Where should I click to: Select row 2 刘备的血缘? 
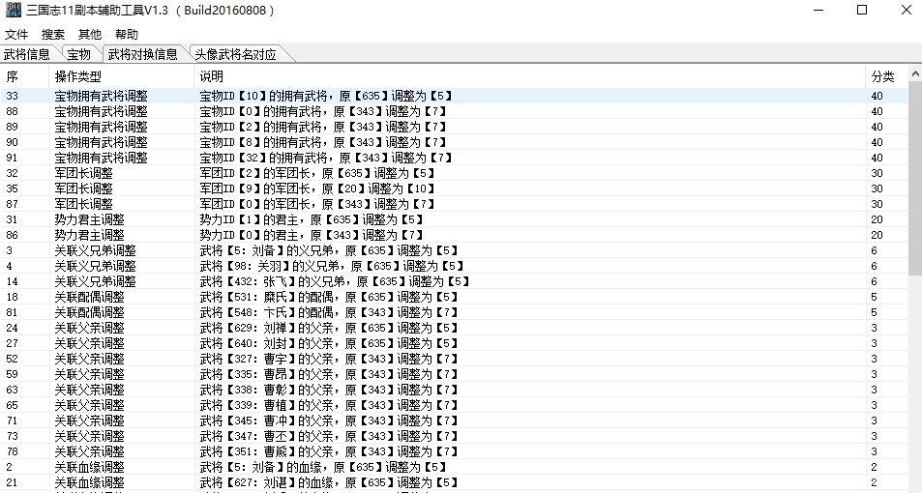(454, 467)
